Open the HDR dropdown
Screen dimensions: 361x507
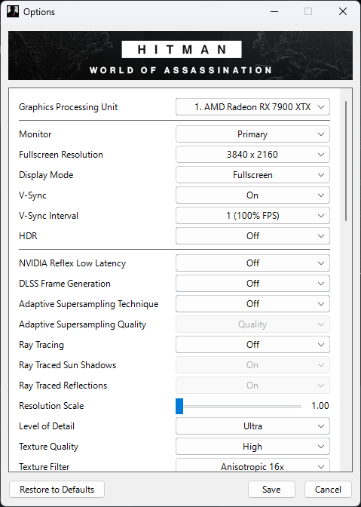(x=252, y=236)
